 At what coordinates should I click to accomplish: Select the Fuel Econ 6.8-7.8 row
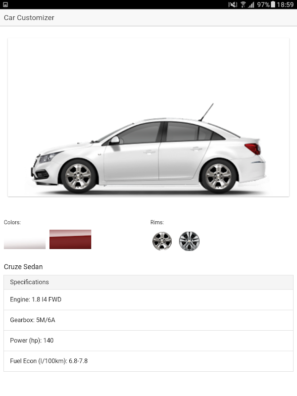148,361
